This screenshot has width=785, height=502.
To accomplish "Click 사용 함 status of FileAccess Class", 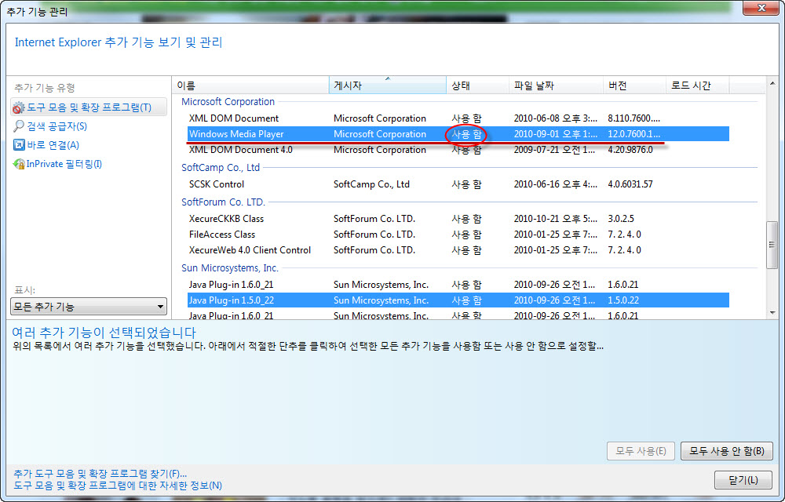I will pos(466,234).
